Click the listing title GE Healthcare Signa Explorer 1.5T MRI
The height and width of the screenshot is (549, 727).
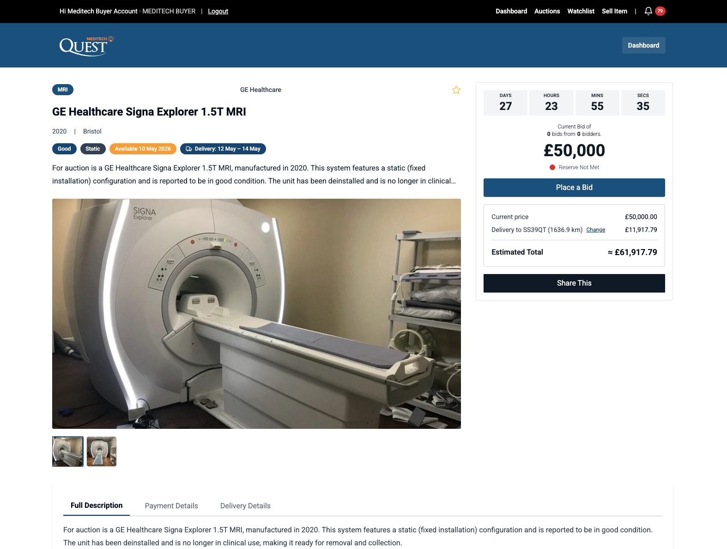tap(149, 112)
